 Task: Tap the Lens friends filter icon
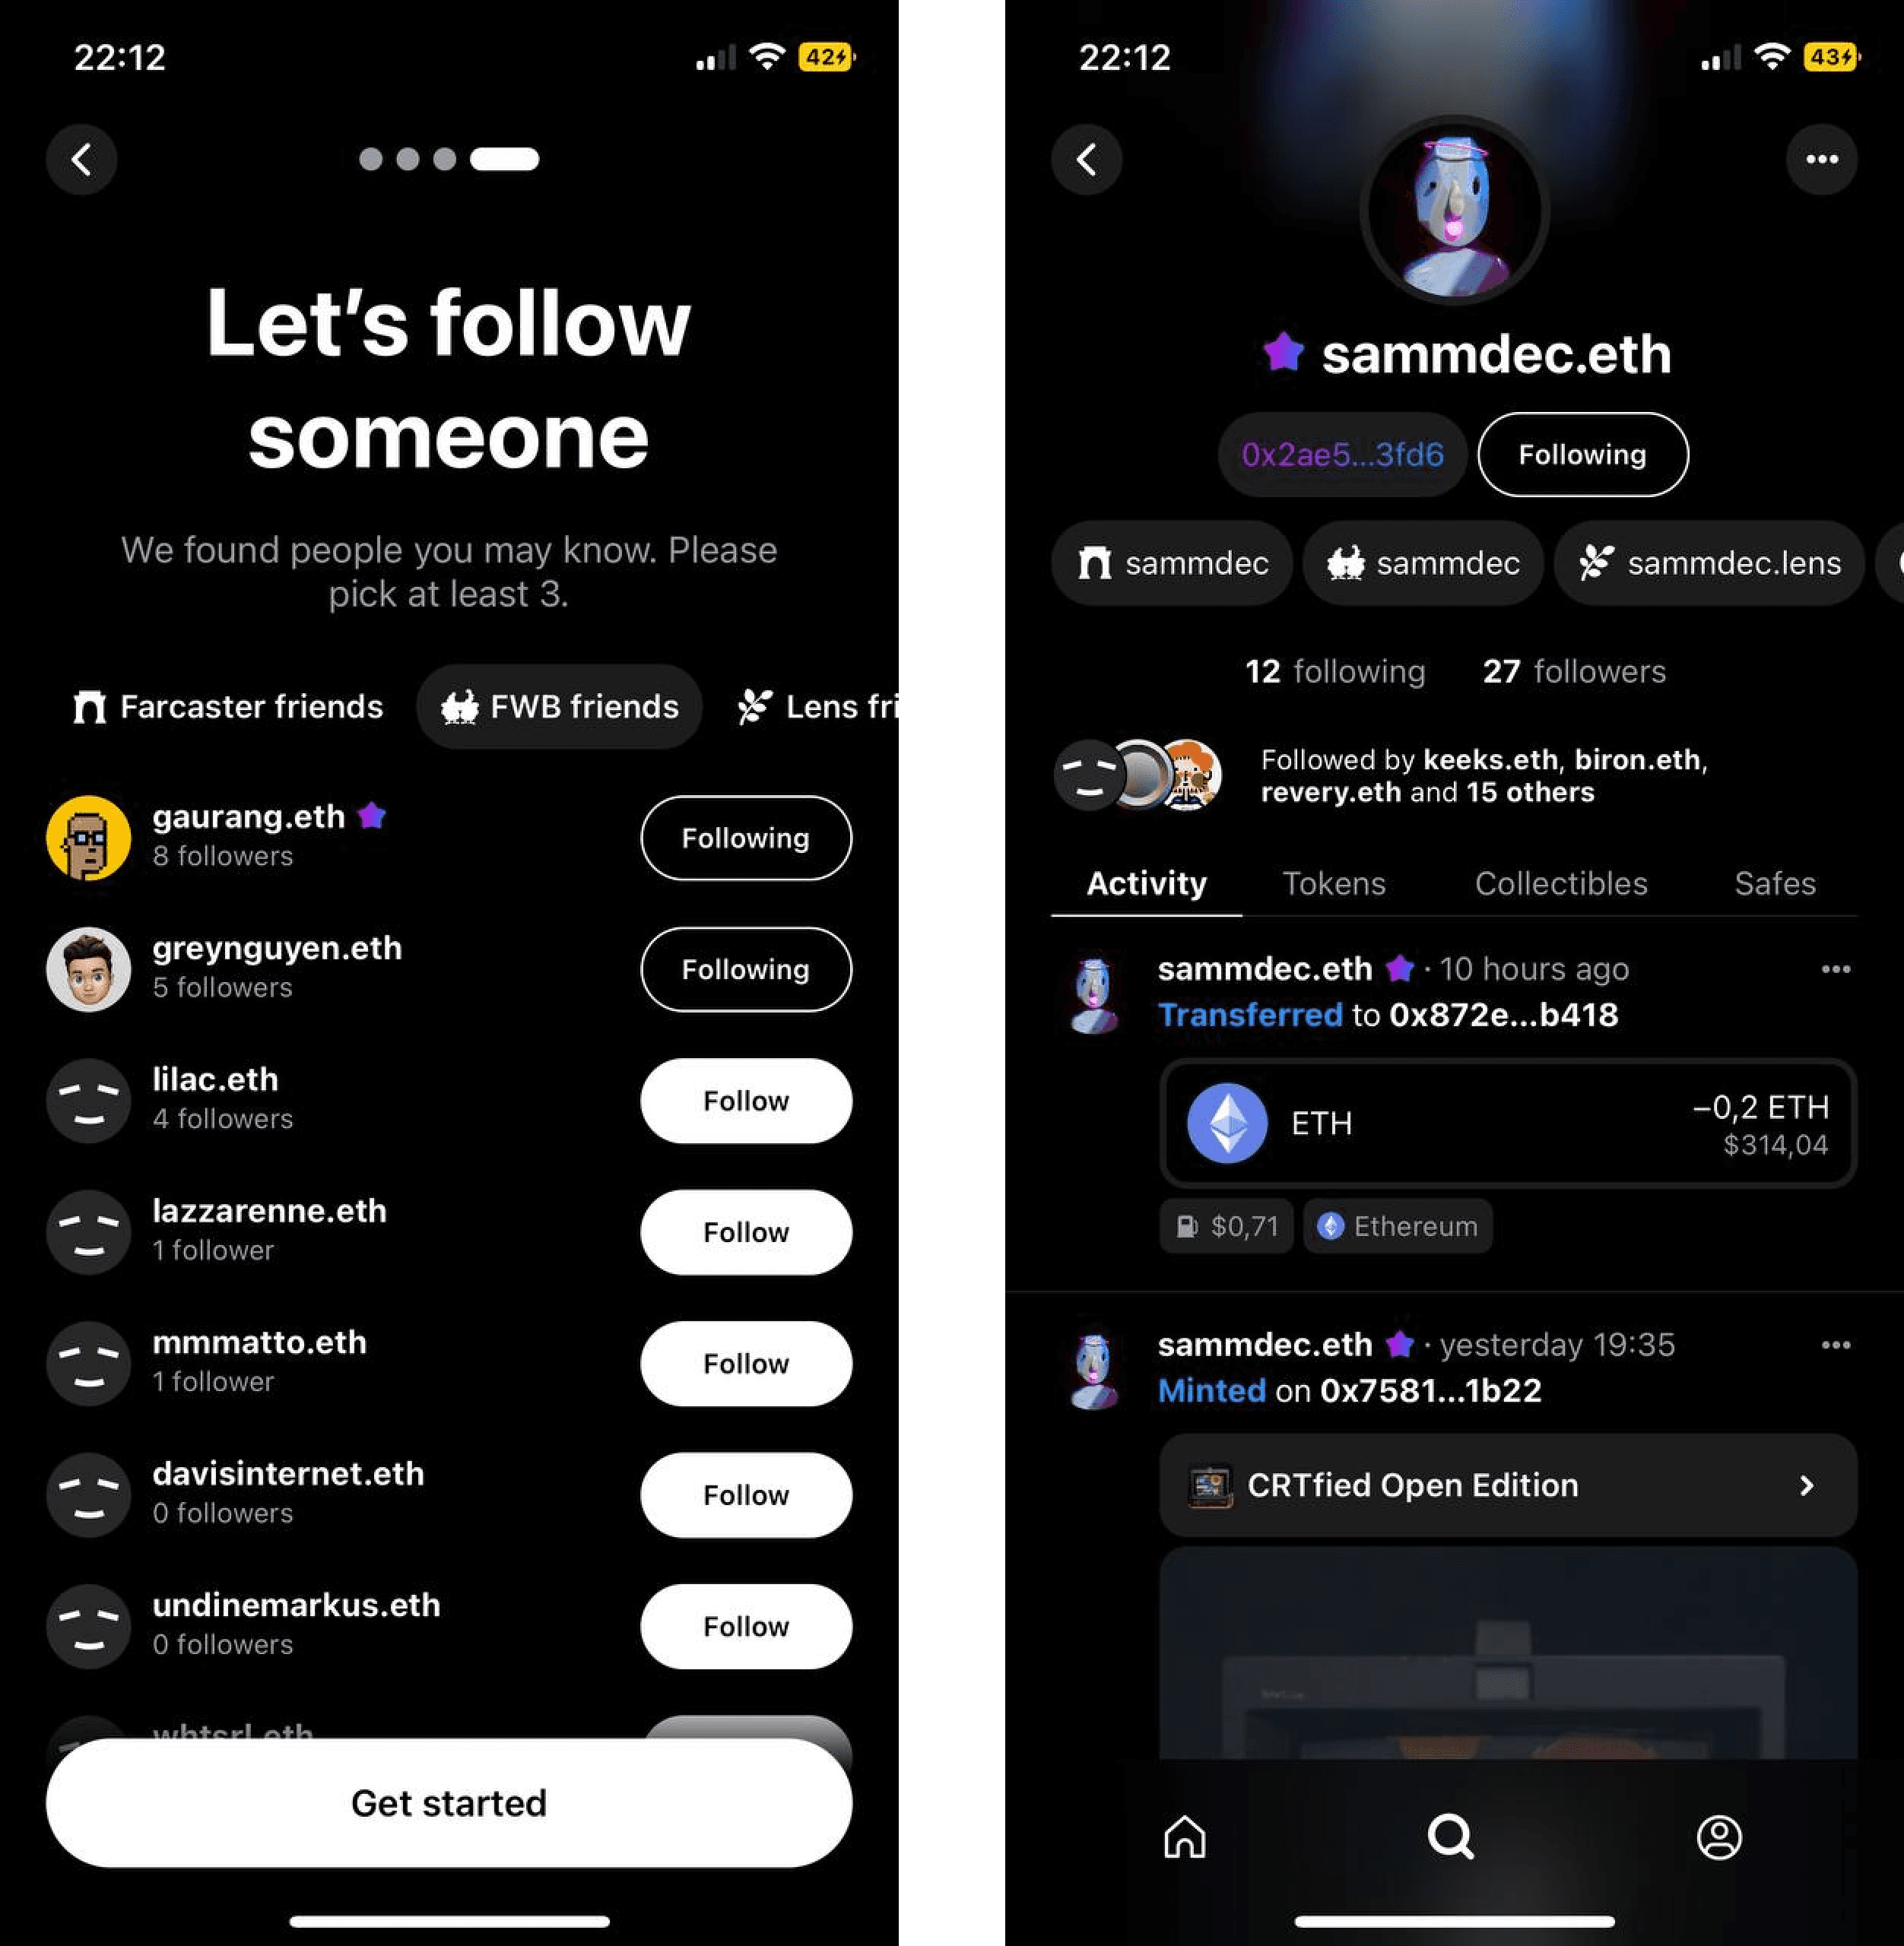[754, 705]
